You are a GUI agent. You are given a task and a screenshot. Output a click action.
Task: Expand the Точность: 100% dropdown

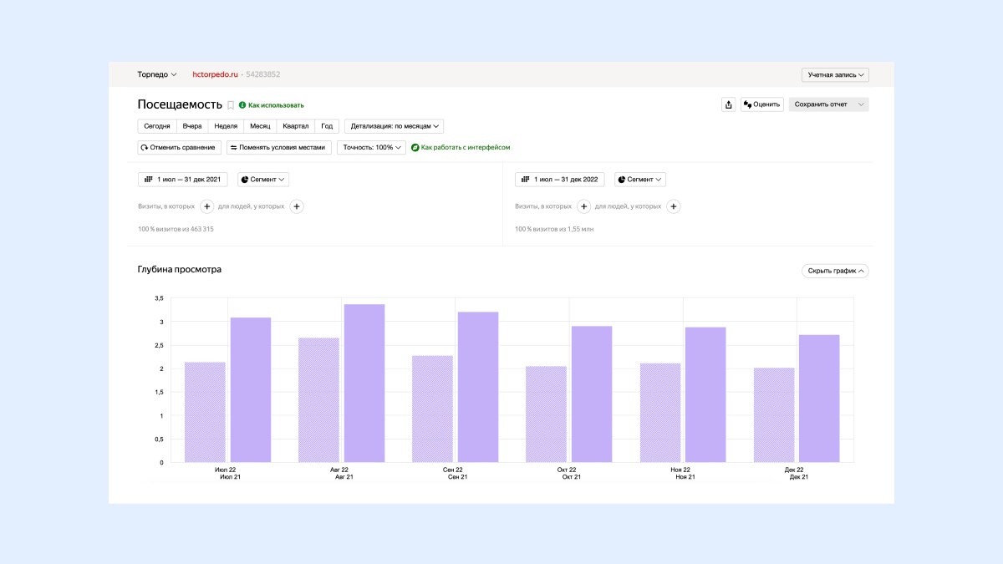[x=371, y=147]
